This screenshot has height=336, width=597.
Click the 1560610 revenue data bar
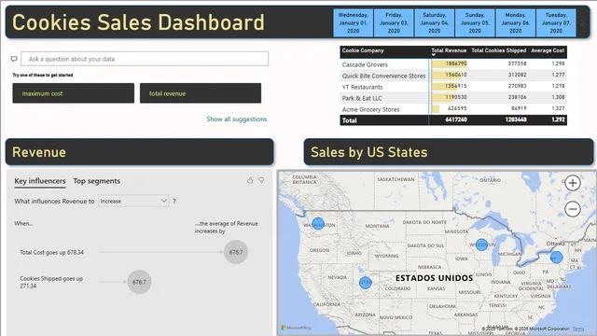point(446,75)
